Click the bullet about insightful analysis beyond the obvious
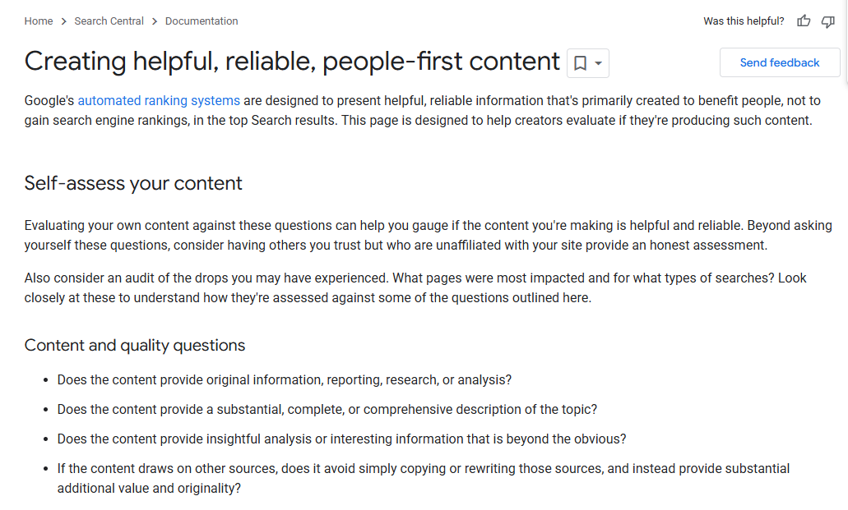848x510 pixels. 342,439
